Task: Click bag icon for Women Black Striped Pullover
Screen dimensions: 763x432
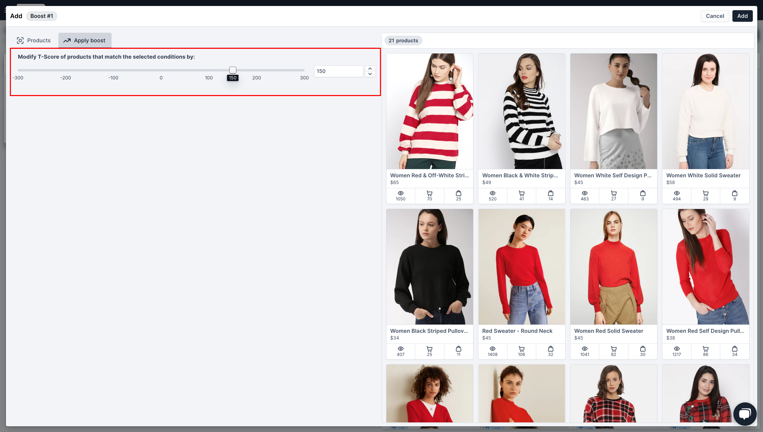Action: pyautogui.click(x=459, y=349)
